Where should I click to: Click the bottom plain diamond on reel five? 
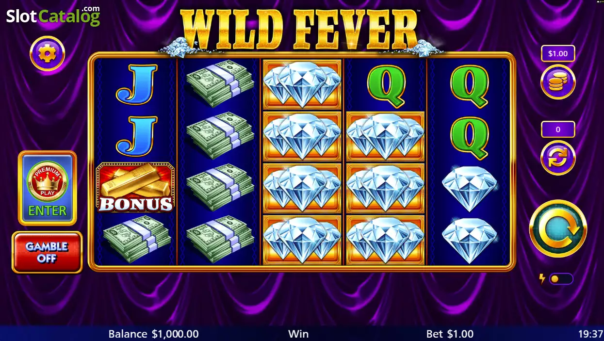point(469,241)
